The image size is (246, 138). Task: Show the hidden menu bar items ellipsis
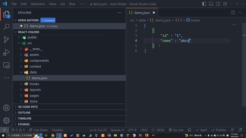click(x=82, y=4)
